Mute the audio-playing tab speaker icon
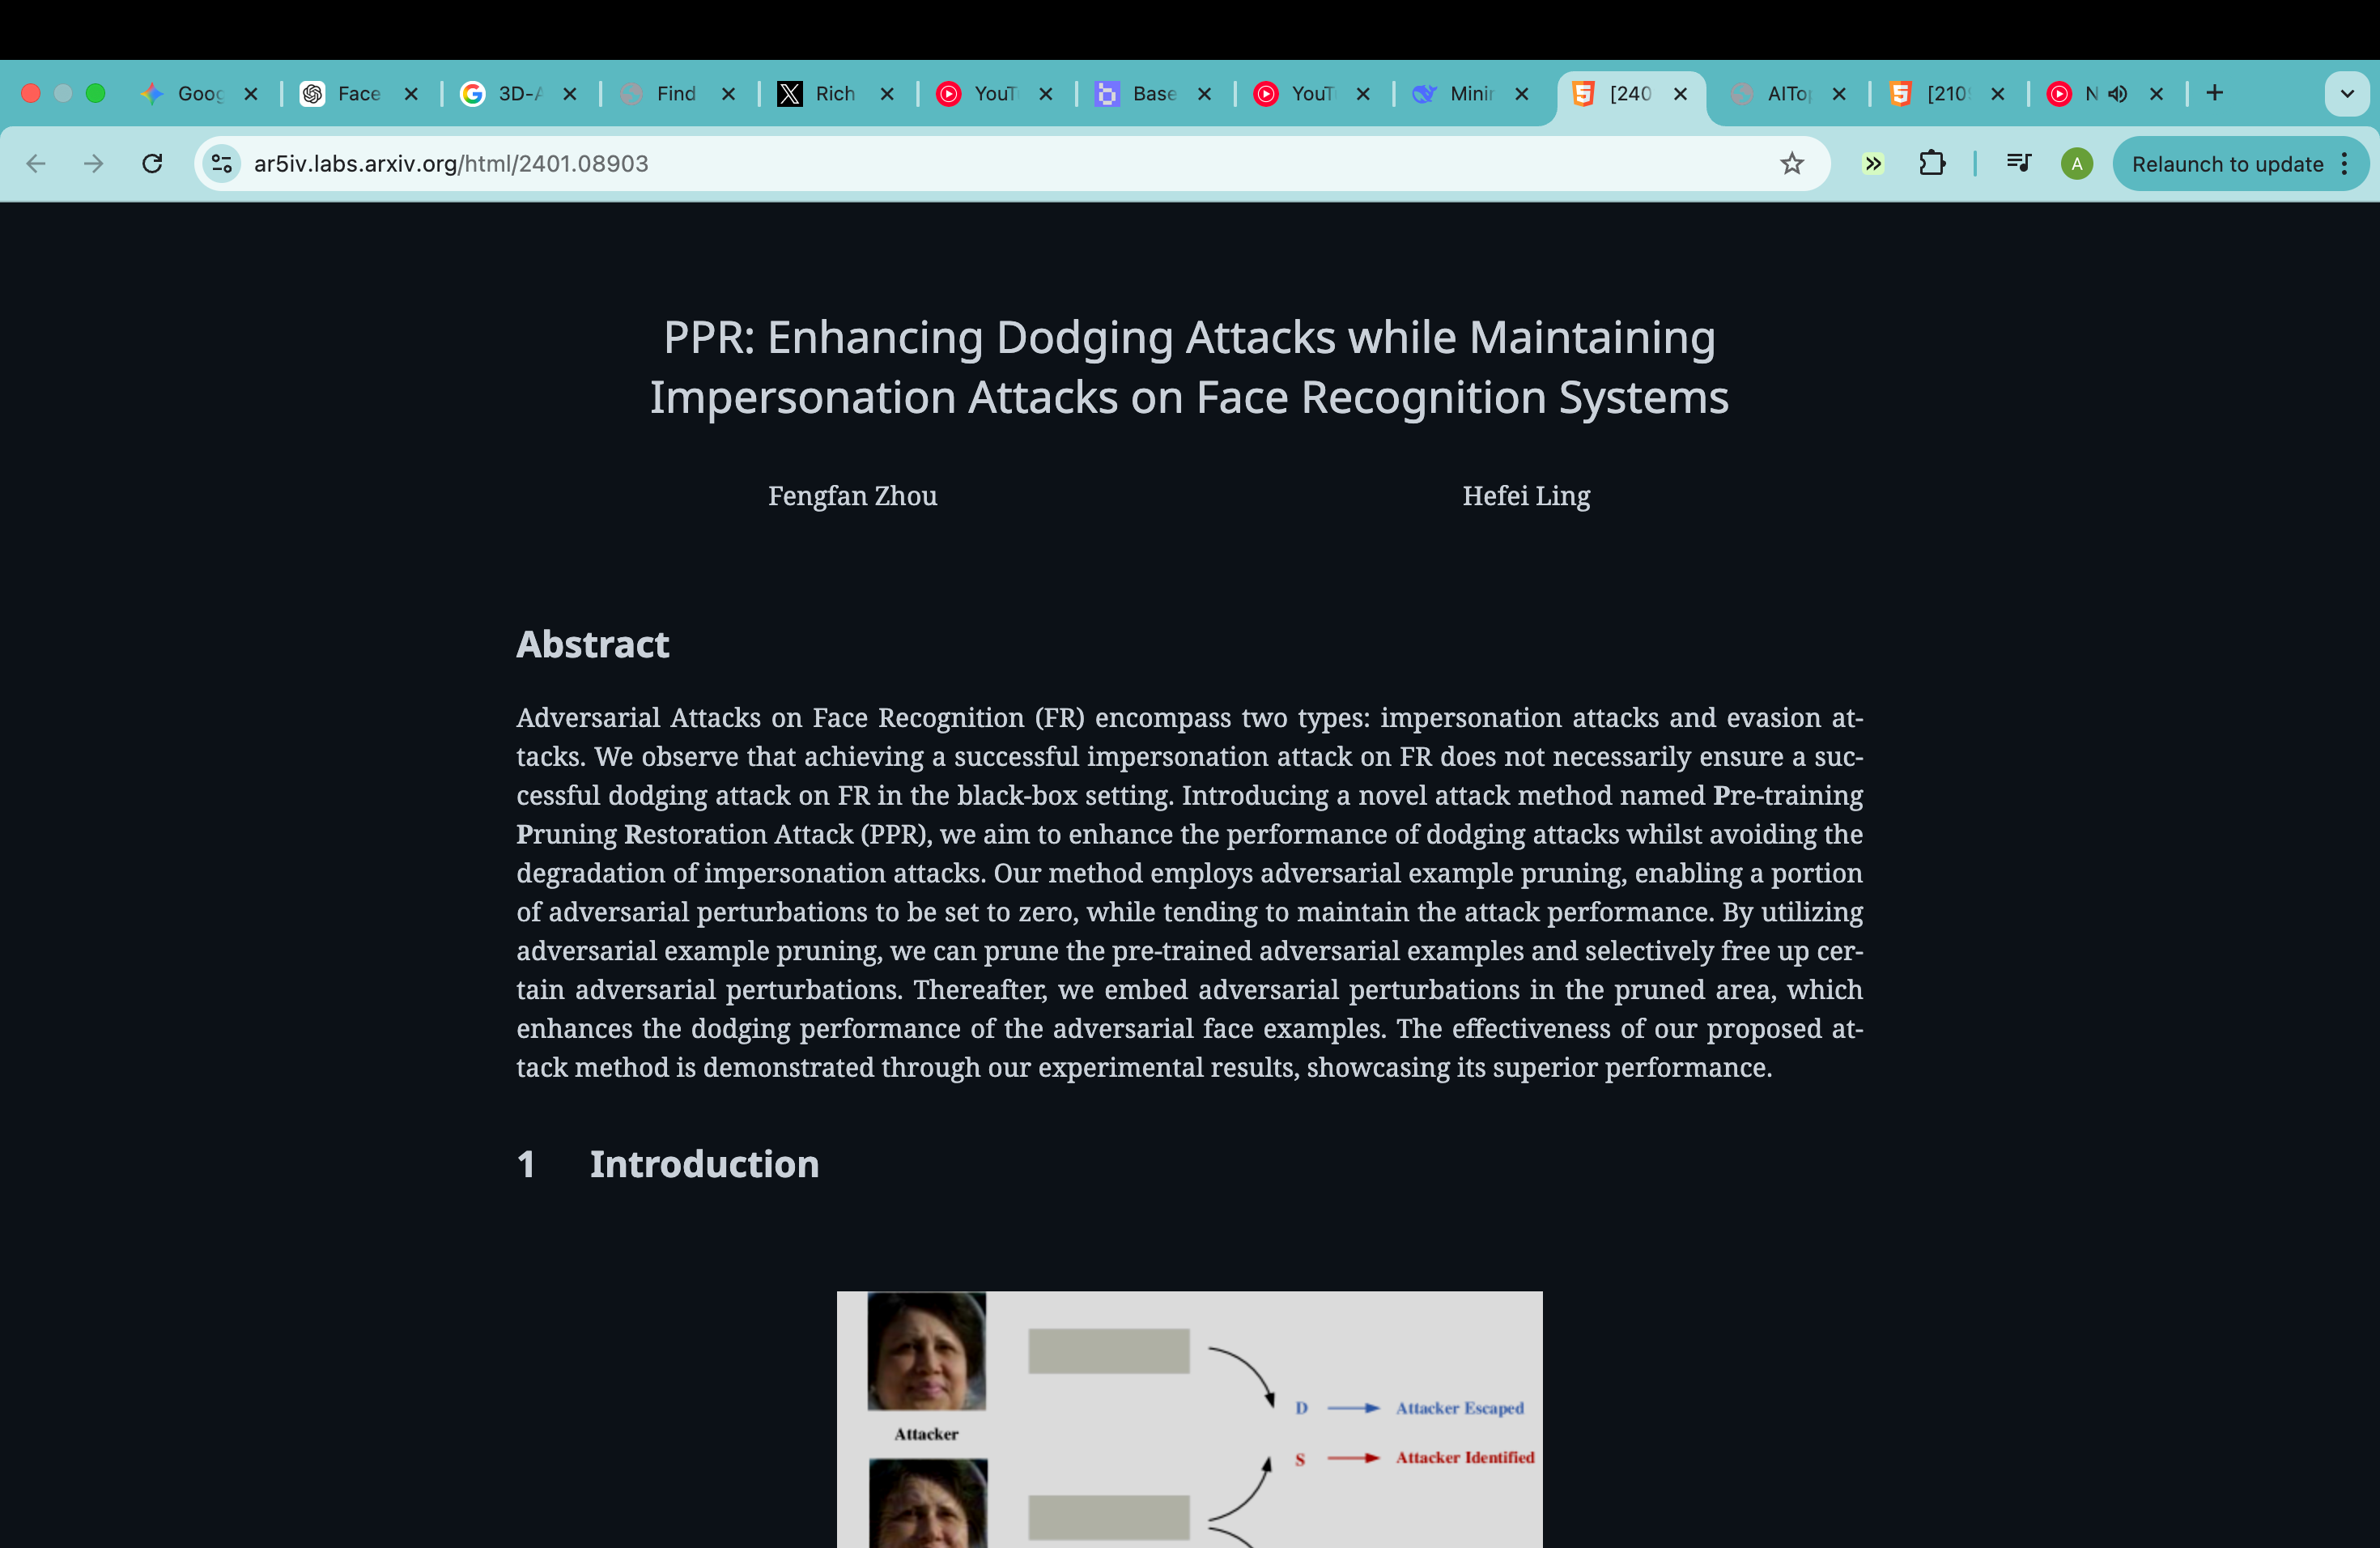This screenshot has width=2380, height=1548. pos(2117,94)
